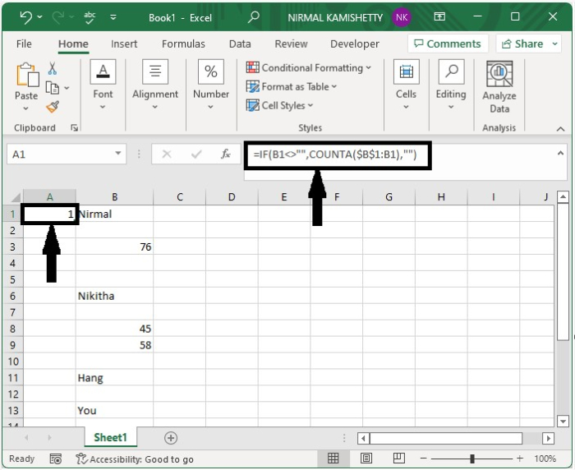The width and height of the screenshot is (575, 470).
Task: Open the Formulas ribbon tab
Action: coord(183,44)
